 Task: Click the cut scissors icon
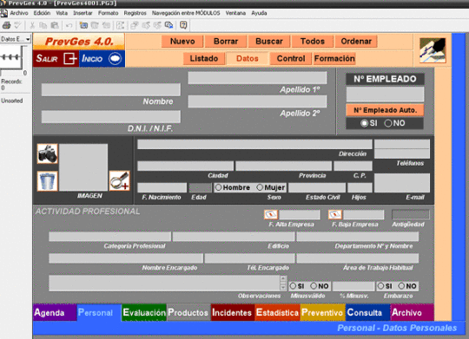pyautogui.click(x=32, y=25)
